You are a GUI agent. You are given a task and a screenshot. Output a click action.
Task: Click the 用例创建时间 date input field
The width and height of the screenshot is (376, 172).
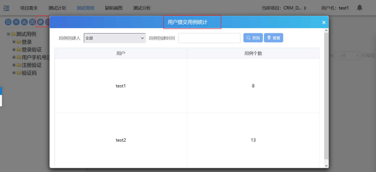pyautogui.click(x=209, y=38)
